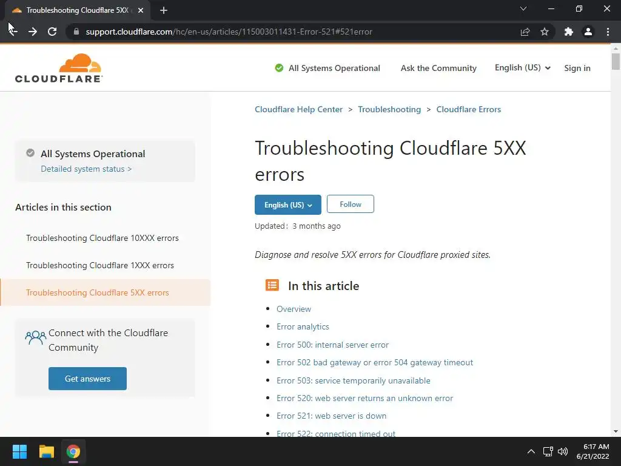This screenshot has height=466, width=621.
Task: Open Troubleshooting Cloudflare 1XXX errors article
Action: pos(100,265)
